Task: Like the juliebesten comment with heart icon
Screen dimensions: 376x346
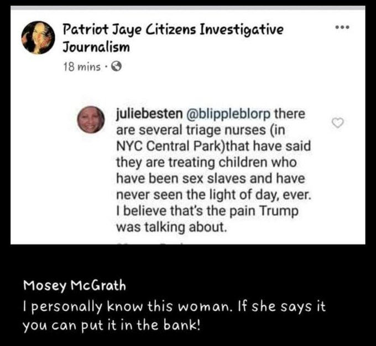Action: [338, 123]
